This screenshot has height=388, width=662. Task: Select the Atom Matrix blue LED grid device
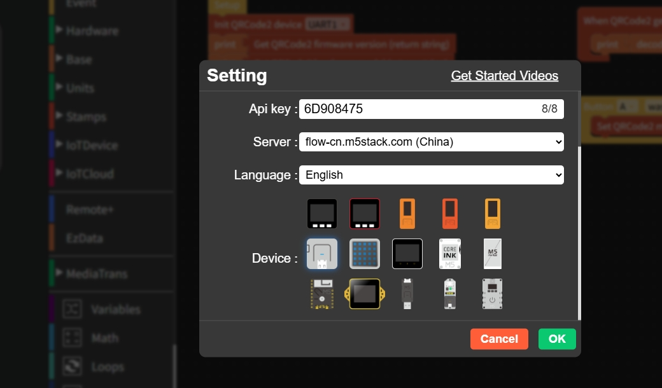(x=365, y=254)
